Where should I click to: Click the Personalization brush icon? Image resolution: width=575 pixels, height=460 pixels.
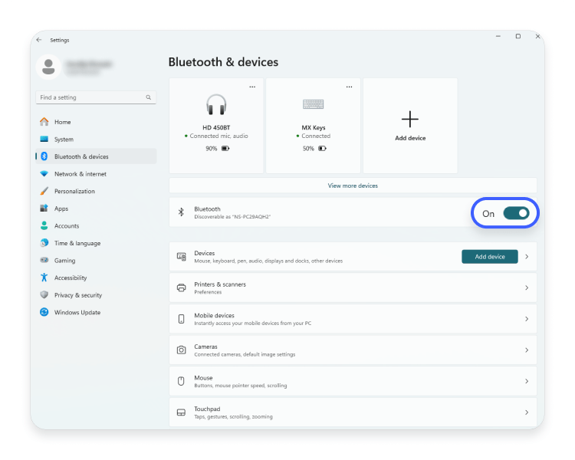(x=44, y=191)
